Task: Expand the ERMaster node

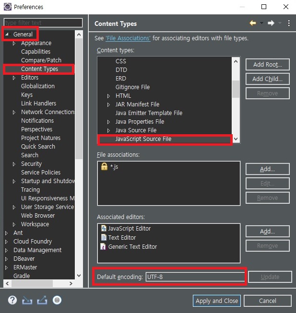Action: pyautogui.click(x=6, y=267)
